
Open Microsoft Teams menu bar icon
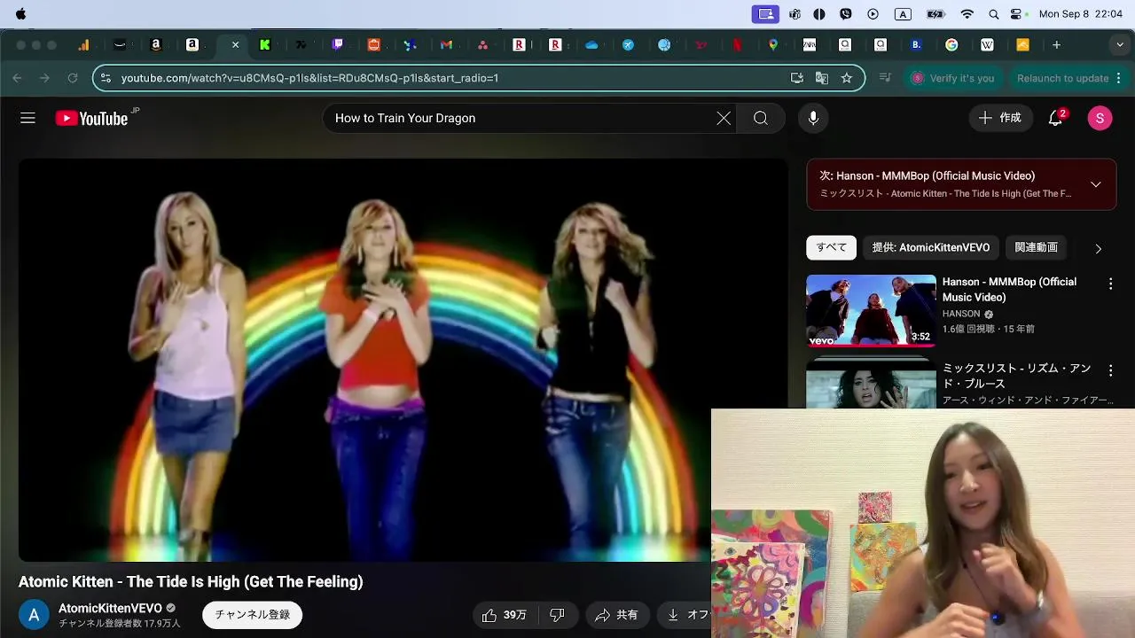(794, 14)
